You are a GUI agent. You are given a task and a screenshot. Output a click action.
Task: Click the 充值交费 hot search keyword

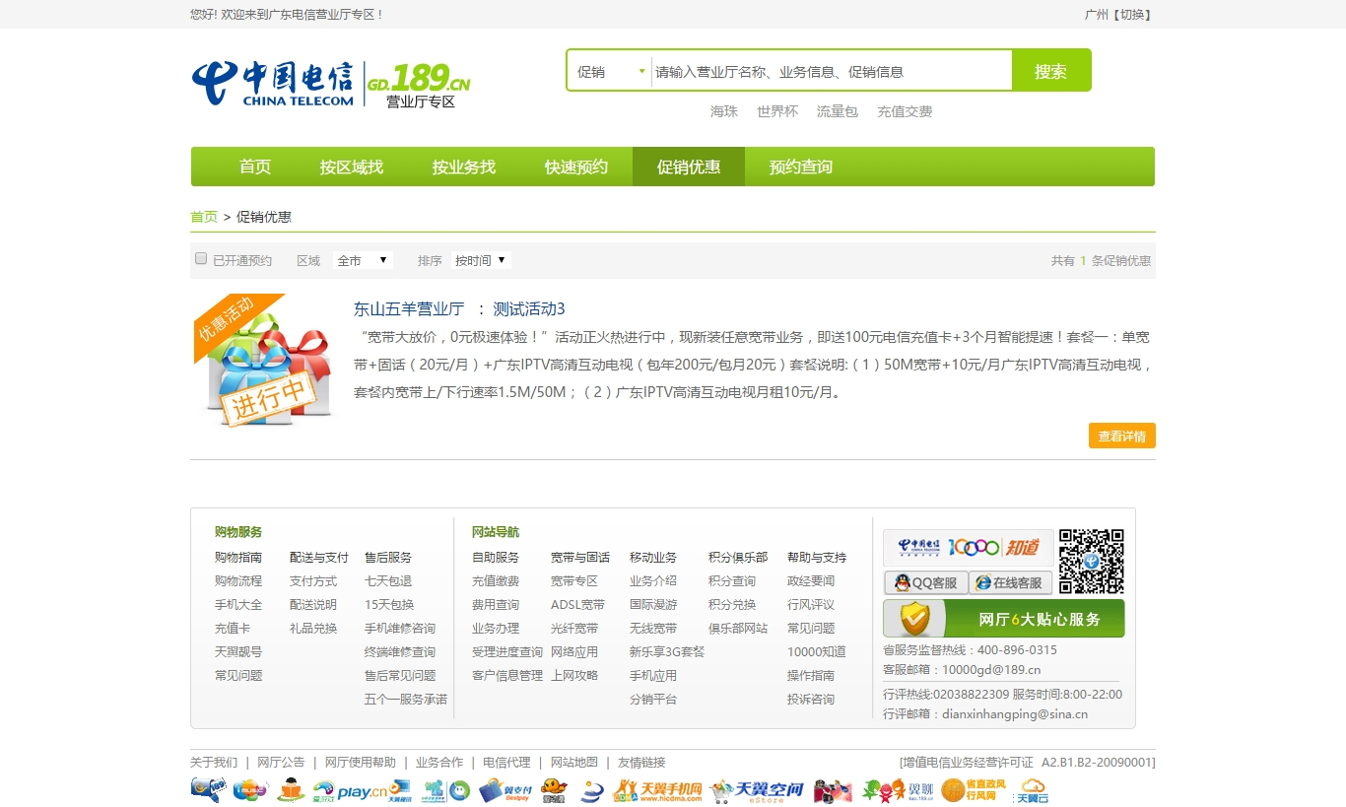(x=905, y=111)
